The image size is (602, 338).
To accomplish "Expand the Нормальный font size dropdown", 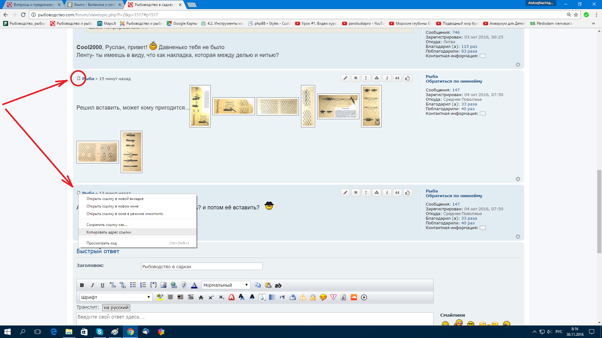I will pos(225,285).
